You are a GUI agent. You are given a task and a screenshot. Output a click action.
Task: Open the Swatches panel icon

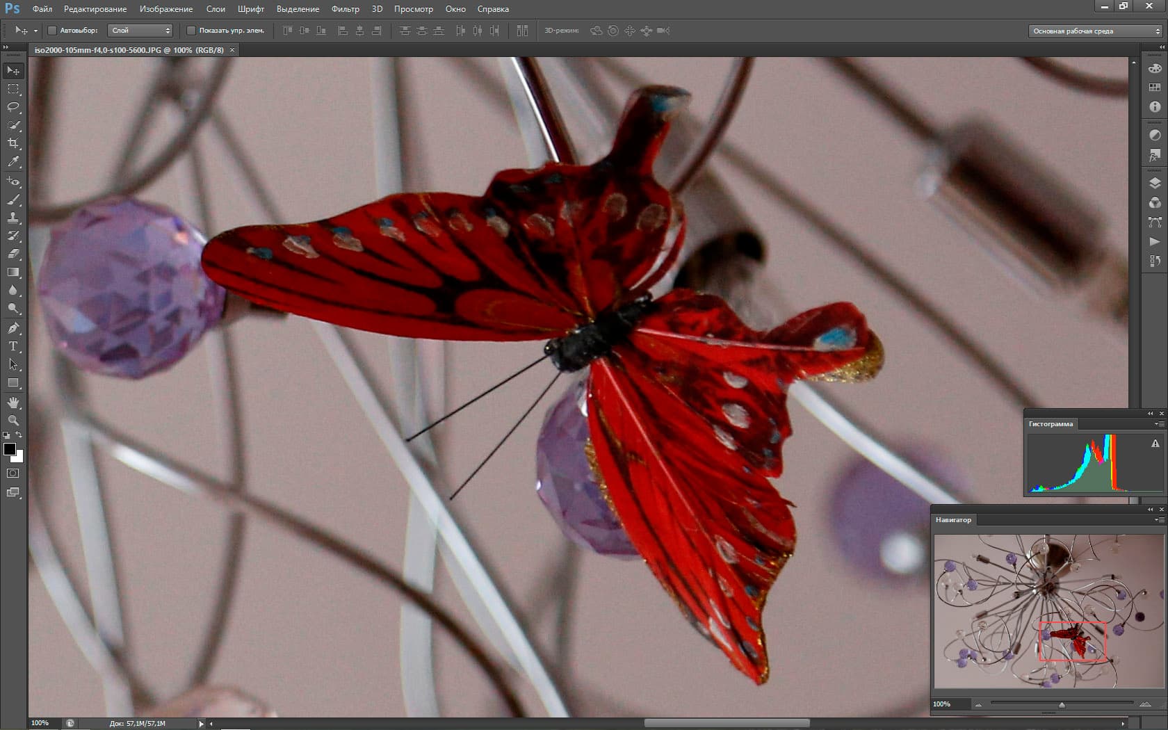[x=1155, y=88]
